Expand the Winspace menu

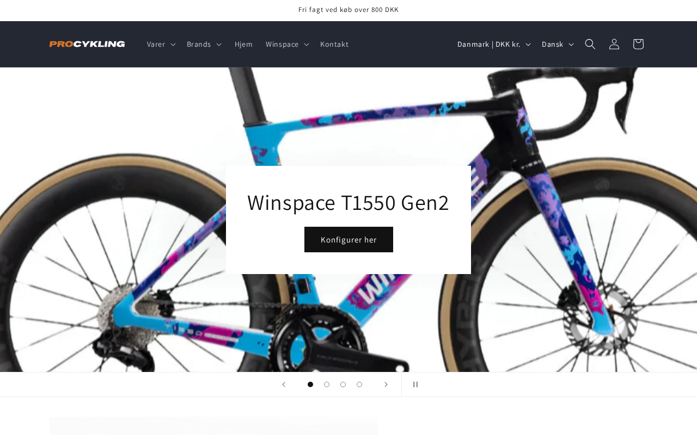[288, 44]
